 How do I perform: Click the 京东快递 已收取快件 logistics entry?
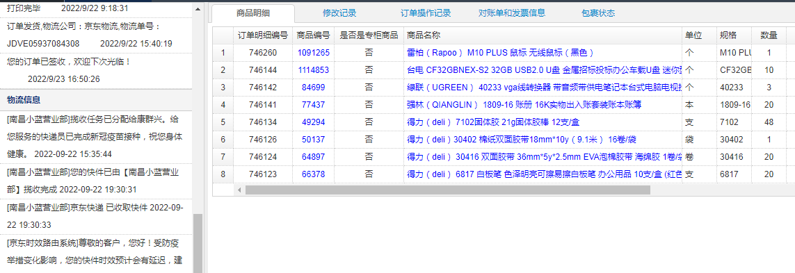tap(97, 216)
